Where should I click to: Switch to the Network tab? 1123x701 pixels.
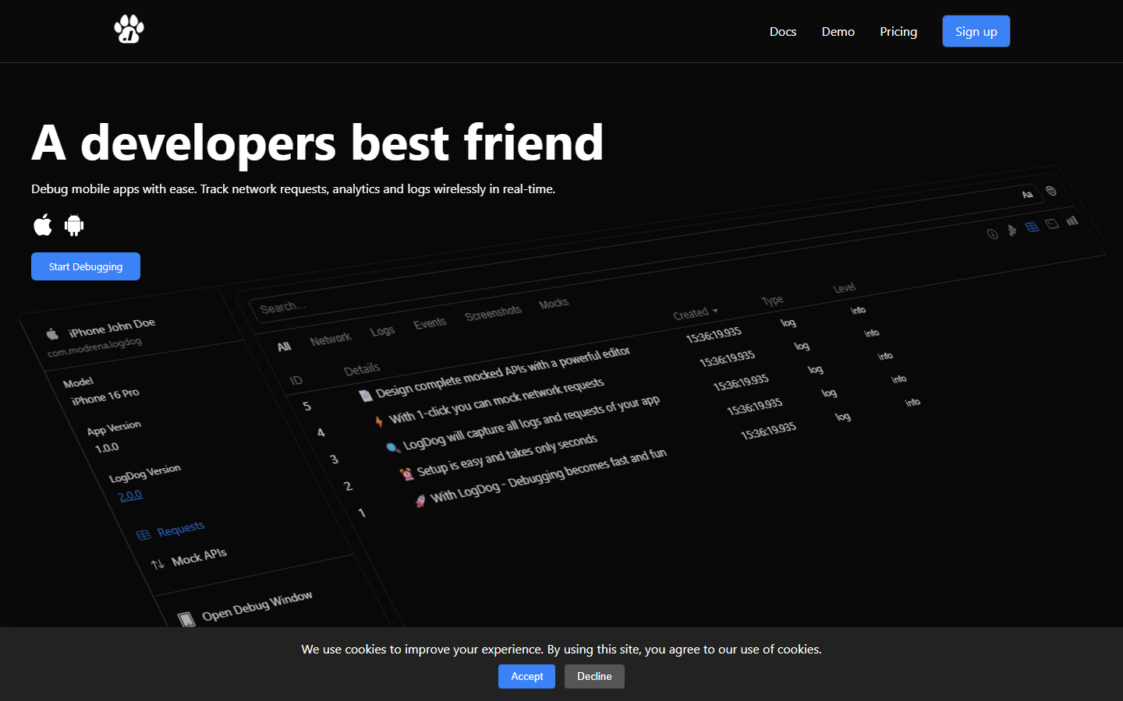click(x=331, y=337)
